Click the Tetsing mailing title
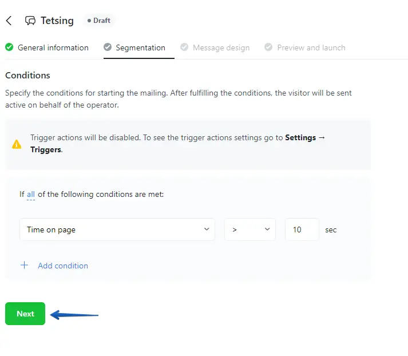The height and width of the screenshot is (356, 408). [x=57, y=21]
